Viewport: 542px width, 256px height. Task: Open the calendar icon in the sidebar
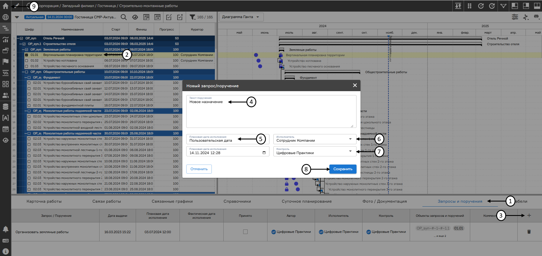[x=5, y=129]
